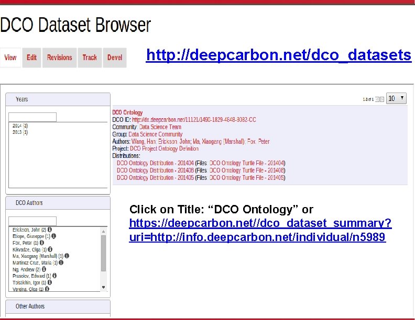Switch to the View tab
This screenshot has width=415, height=320.
pos(10,58)
